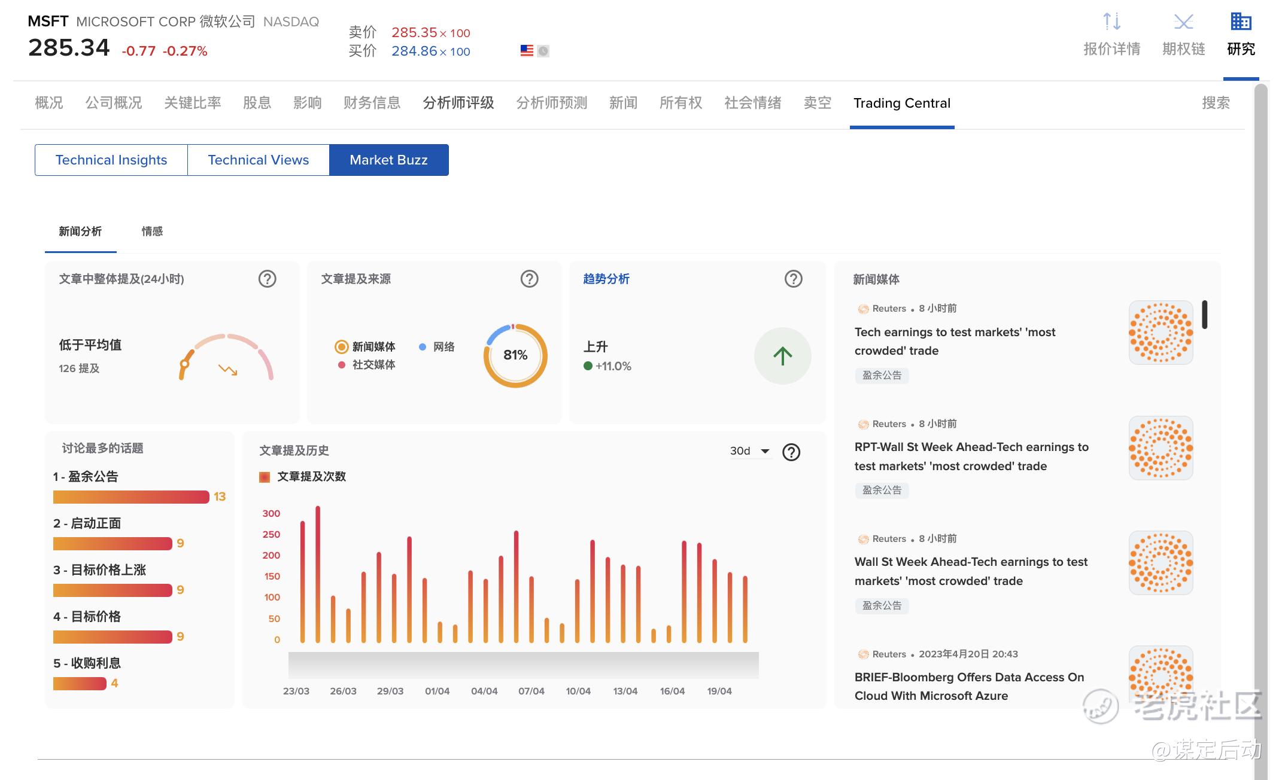The height and width of the screenshot is (780, 1288).
Task: Click the 收购利息 topic bar showing 4
Action: pos(80,684)
